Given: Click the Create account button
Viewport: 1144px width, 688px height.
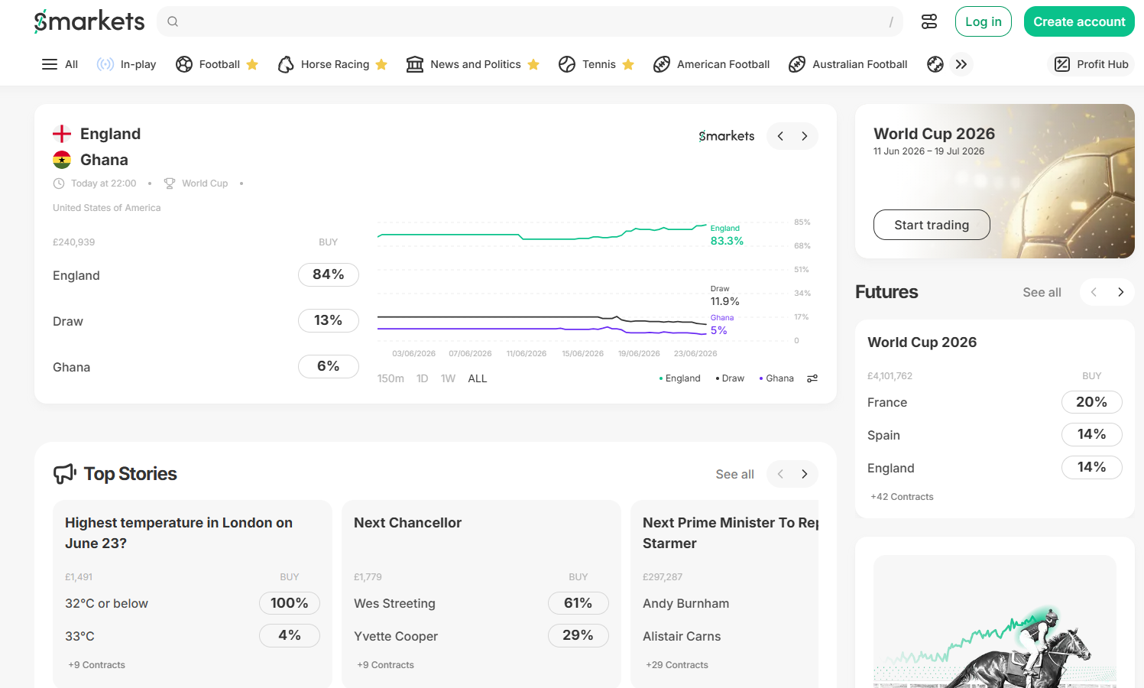Looking at the screenshot, I should pos(1079,21).
